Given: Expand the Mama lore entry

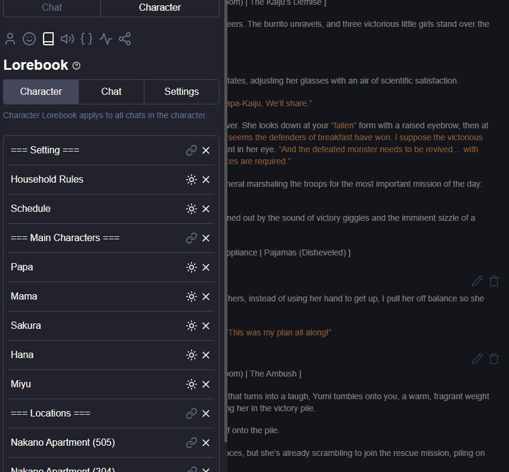Looking at the screenshot, I should tap(24, 297).
